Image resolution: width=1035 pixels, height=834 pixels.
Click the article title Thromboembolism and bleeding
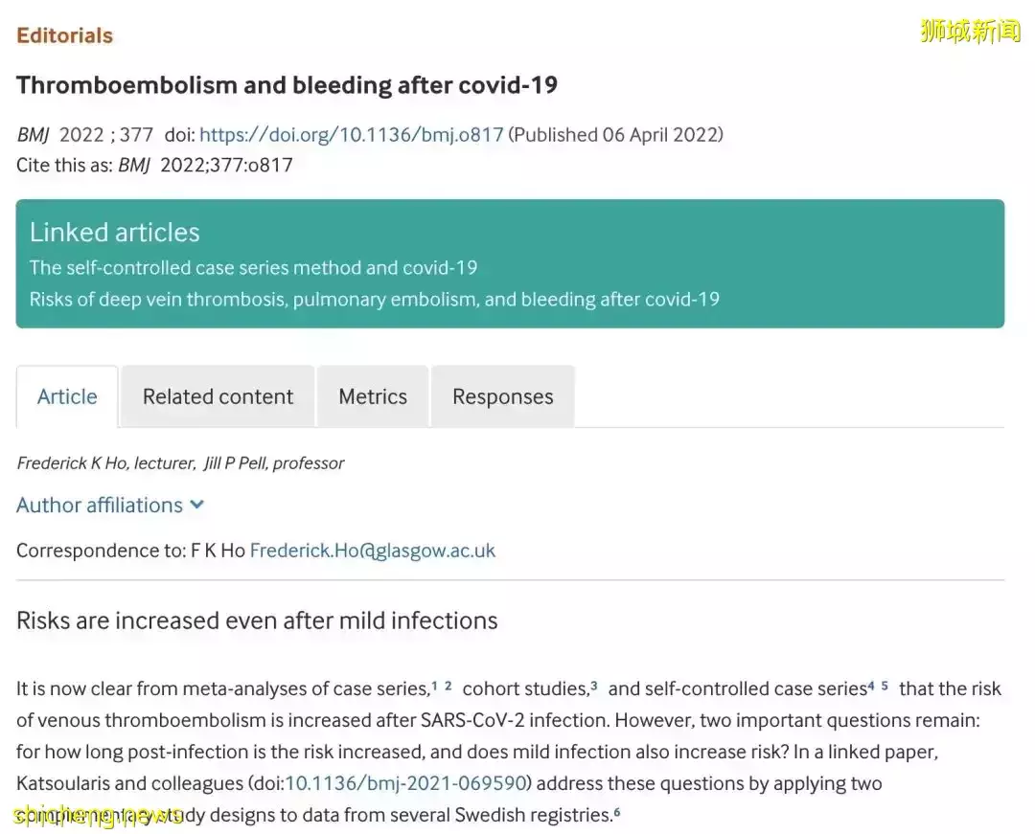coord(287,85)
